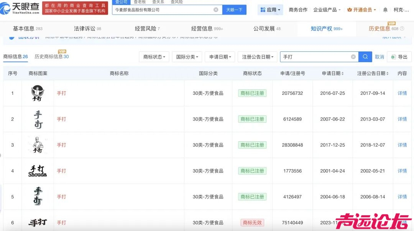Screen dimensions: 414x231
Task: Expand the 企业级产品 dropdown
Action: (327, 10)
